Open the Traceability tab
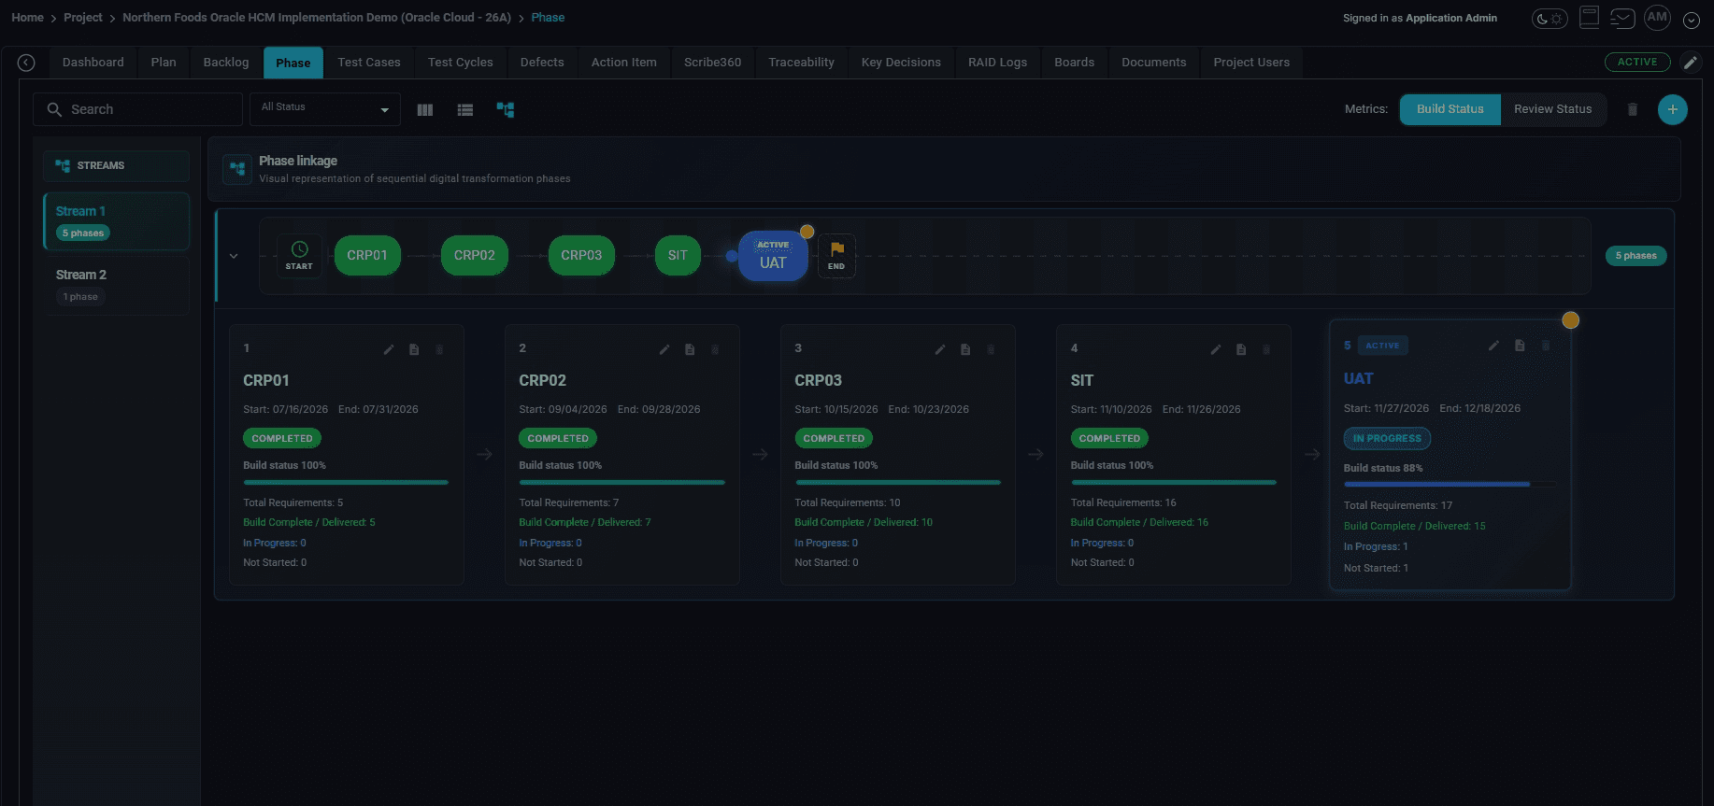Screen dimensions: 1714x806 click(801, 63)
